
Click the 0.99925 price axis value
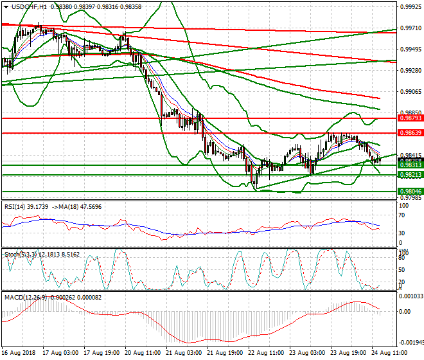coord(411,7)
